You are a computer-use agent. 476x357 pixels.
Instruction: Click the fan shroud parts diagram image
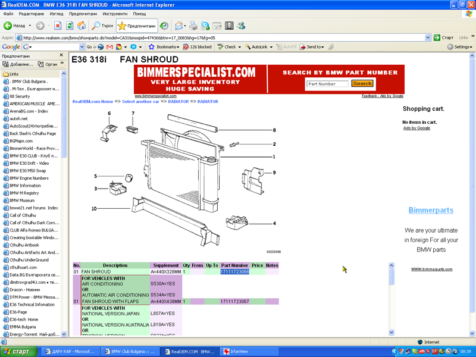pos(186,182)
